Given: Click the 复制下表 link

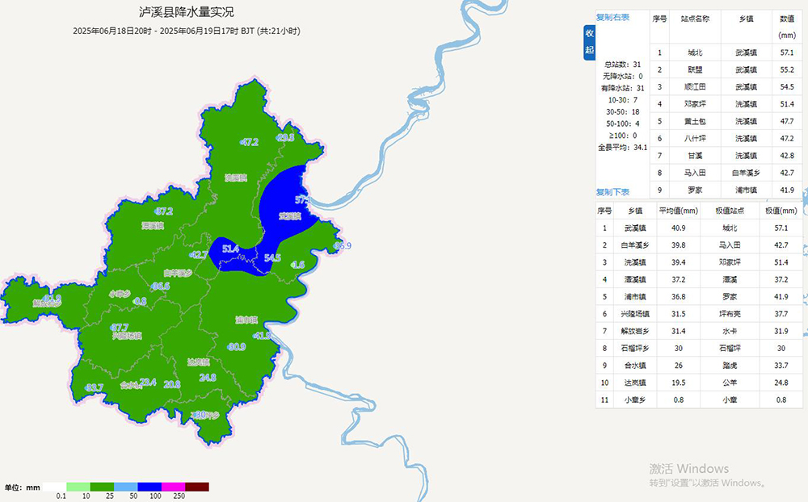Looking at the screenshot, I should point(612,192).
